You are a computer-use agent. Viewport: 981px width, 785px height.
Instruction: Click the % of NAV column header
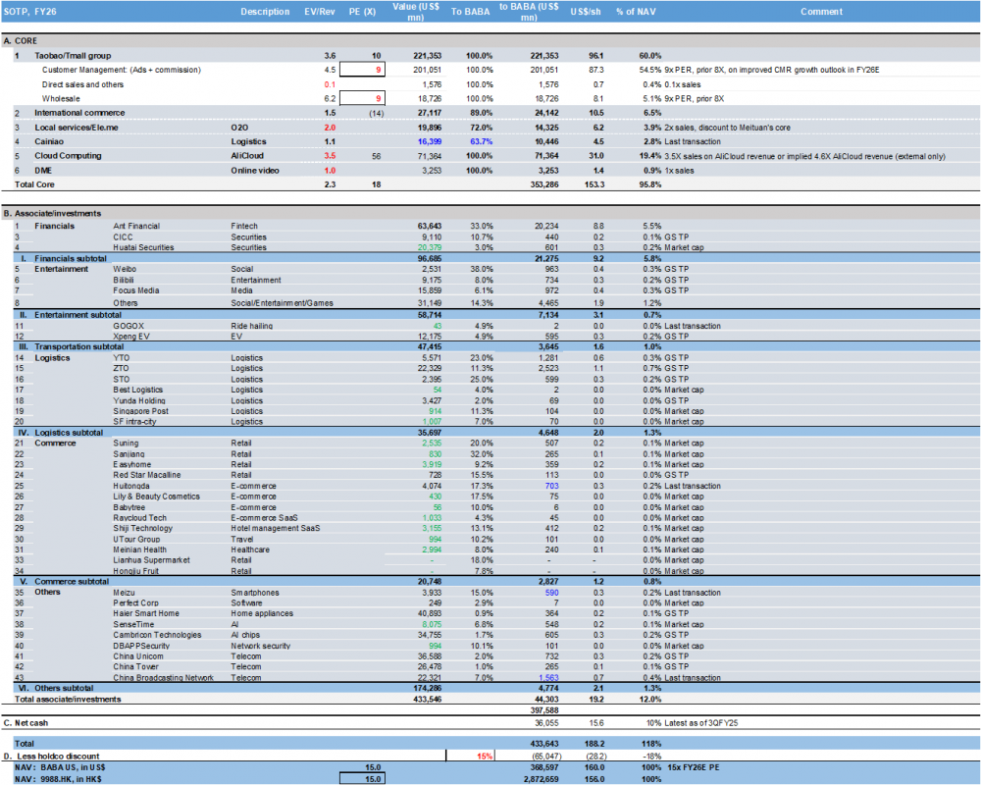coord(636,12)
